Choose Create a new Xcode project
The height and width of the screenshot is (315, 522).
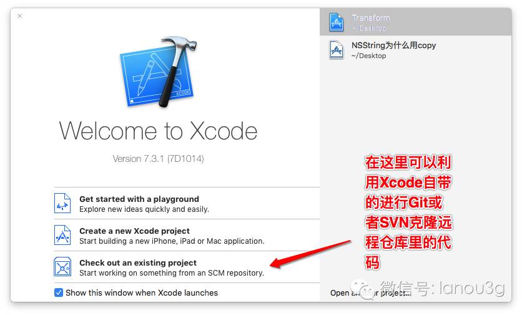187,235
